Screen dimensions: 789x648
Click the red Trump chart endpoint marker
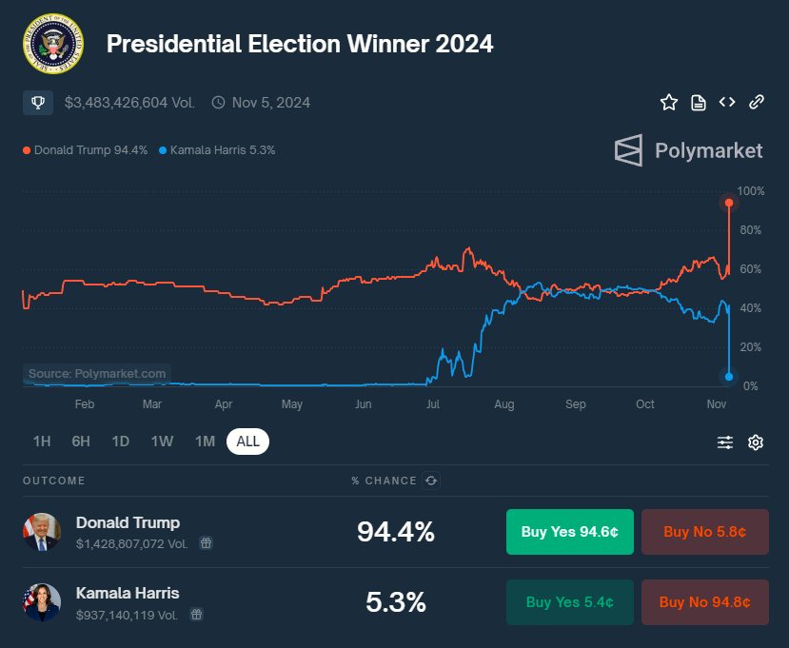pyautogui.click(x=729, y=203)
